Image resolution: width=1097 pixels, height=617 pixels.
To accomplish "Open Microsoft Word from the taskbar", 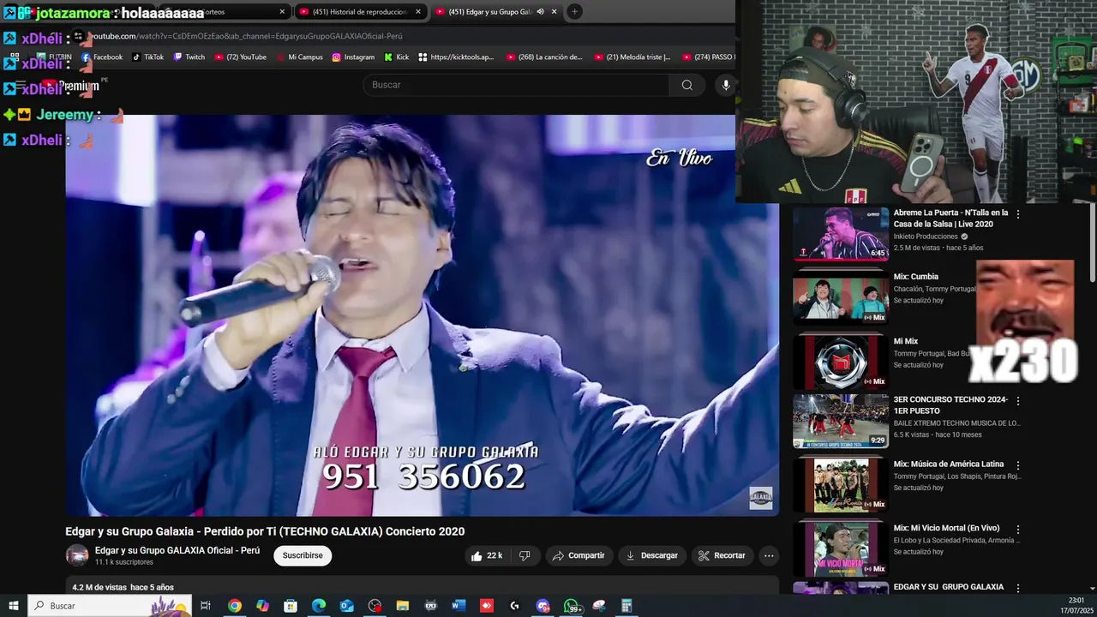I will [459, 606].
